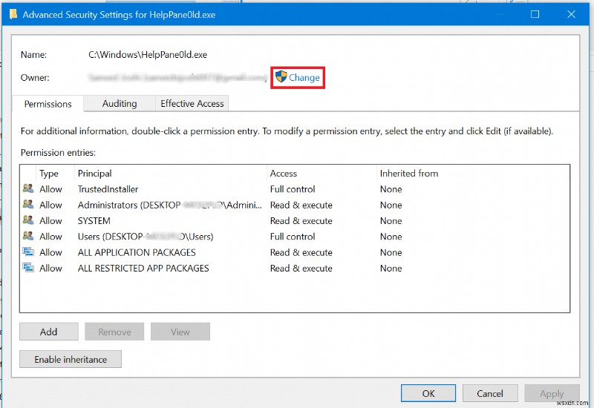
Task: Click Enable inheritance button
Action: coord(71,359)
